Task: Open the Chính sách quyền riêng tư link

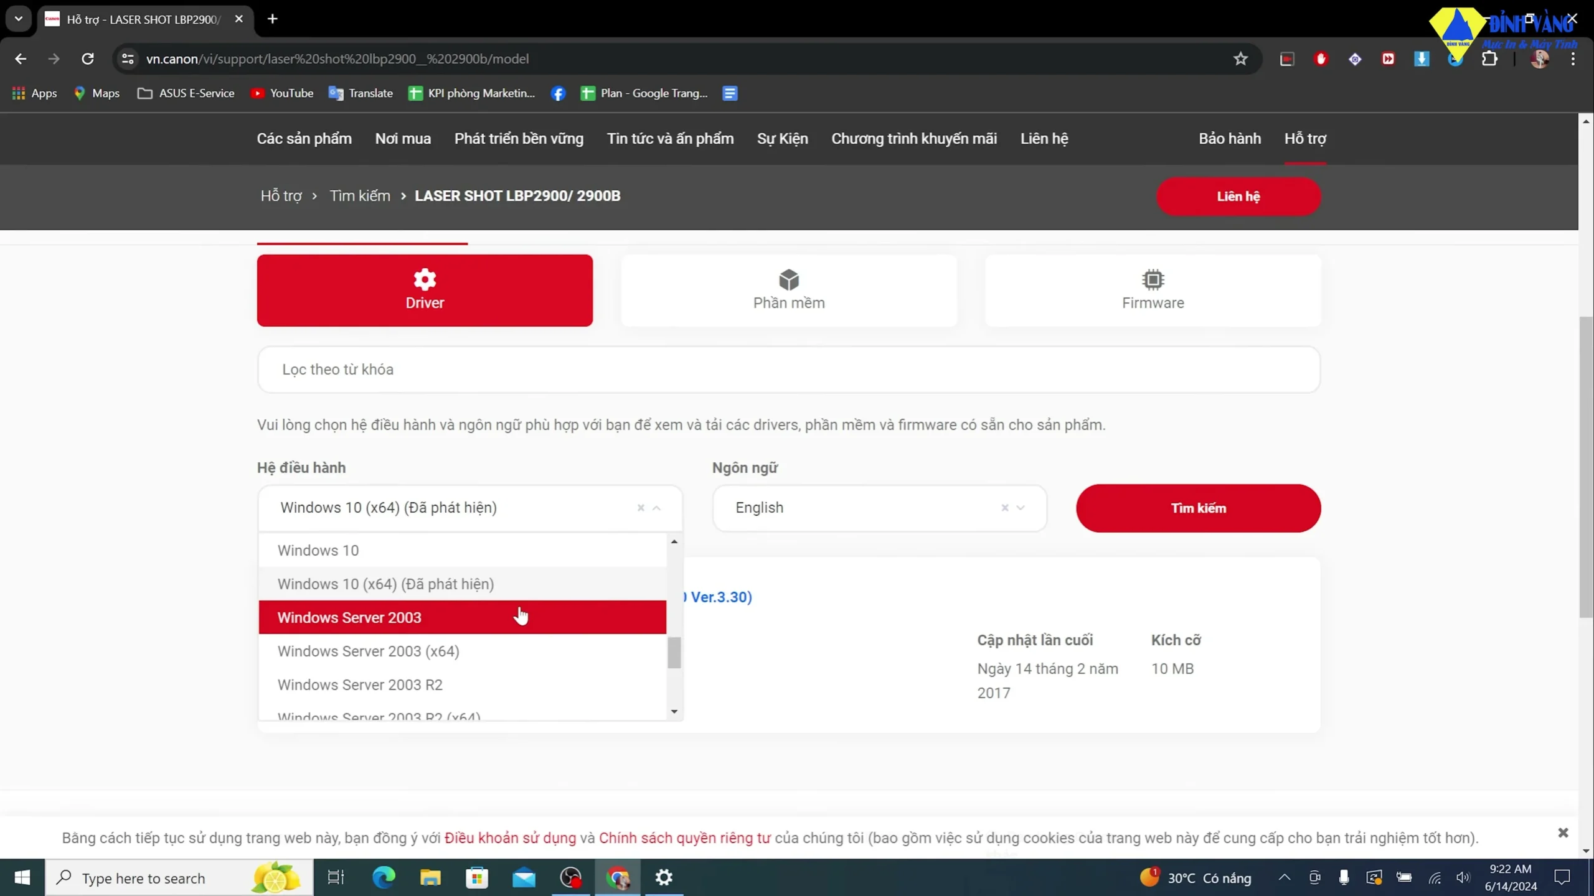Action: [684, 838]
